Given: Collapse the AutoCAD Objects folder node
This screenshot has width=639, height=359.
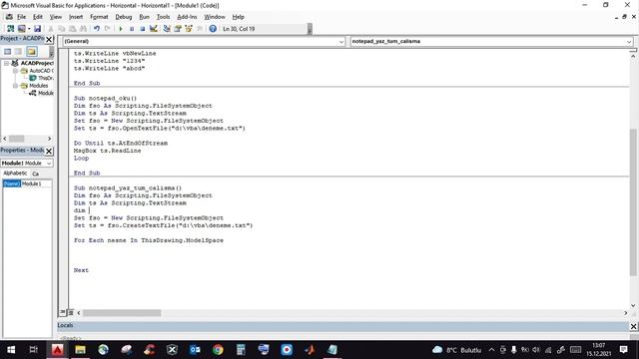Looking at the screenshot, I should [15, 71].
